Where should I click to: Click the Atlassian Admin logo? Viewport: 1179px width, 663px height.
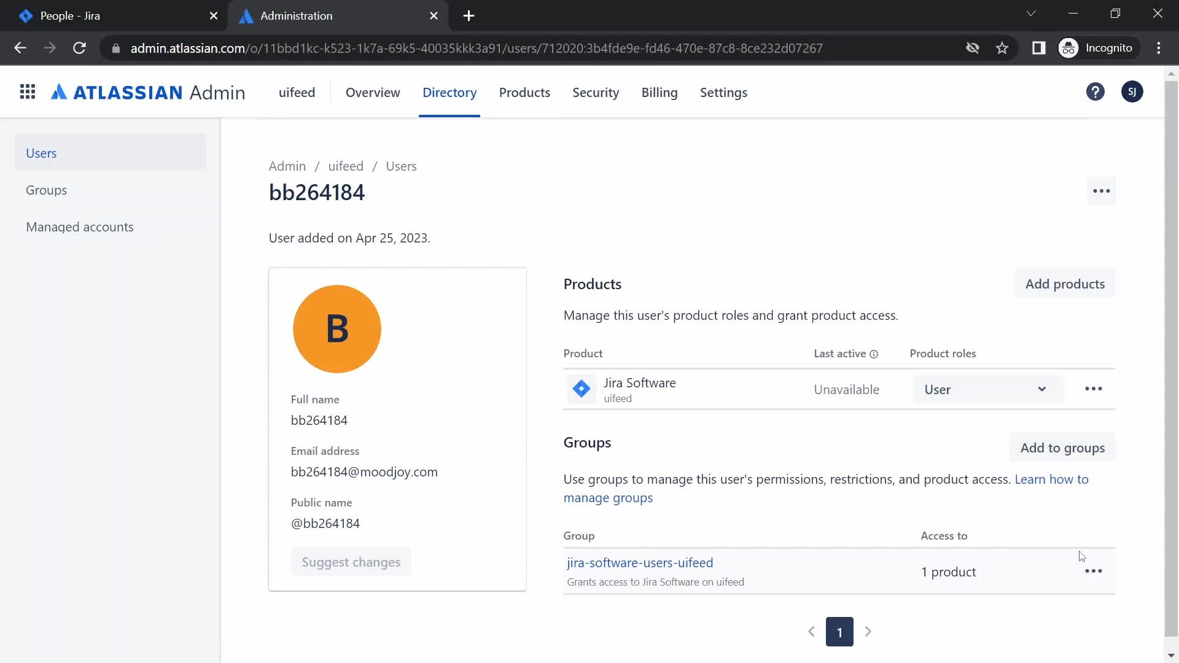coord(148,92)
